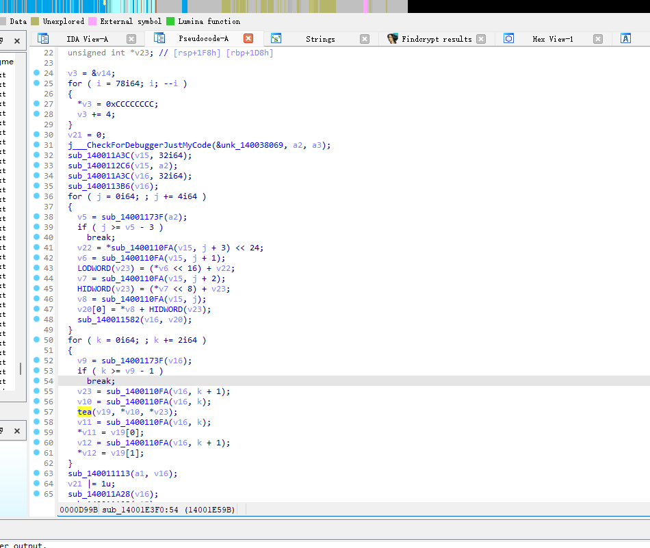This screenshot has height=548, width=650.
Task: Toggle breakpoint dot on line 24
Action: coord(36,73)
